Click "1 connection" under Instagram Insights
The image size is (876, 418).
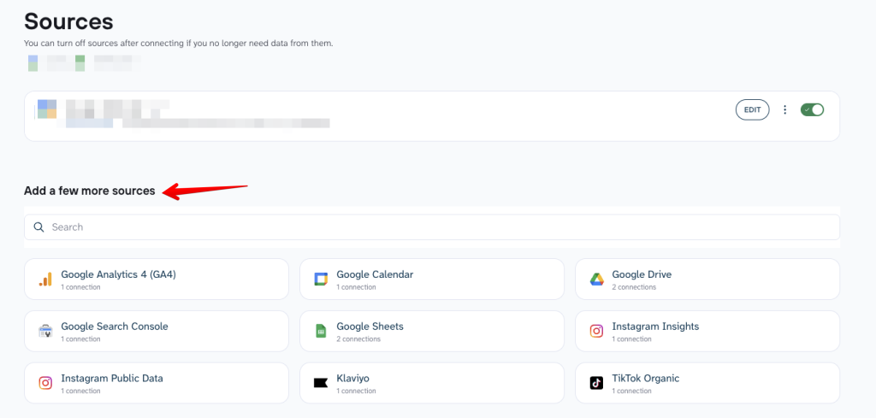pos(632,339)
